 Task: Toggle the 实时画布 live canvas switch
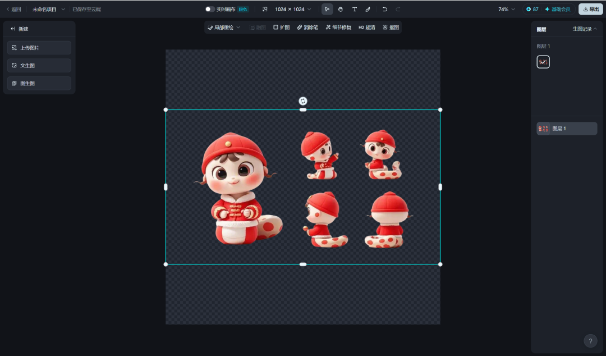tap(209, 9)
